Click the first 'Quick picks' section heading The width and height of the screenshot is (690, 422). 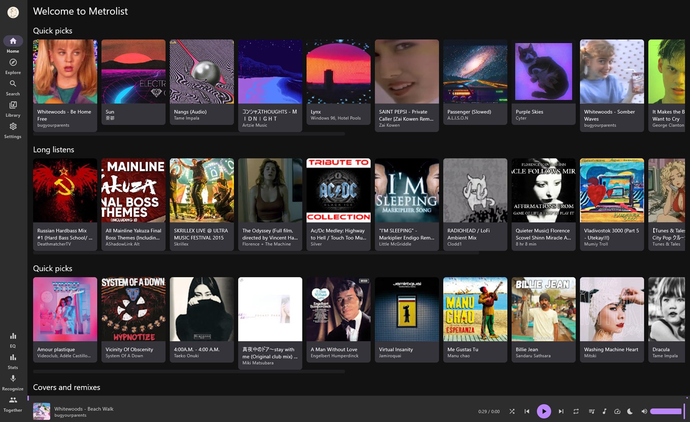53,31
